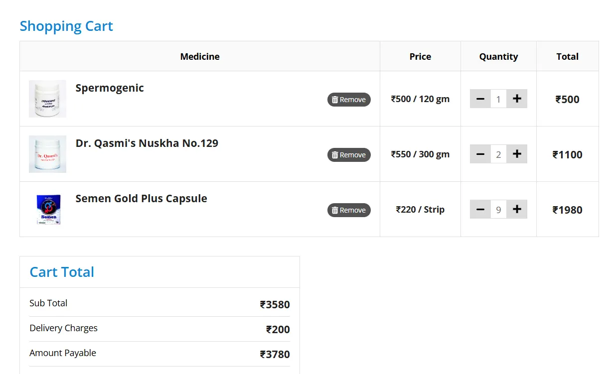Focus the Nuskha No.129 quantity field
This screenshot has width=604, height=374.
pyautogui.click(x=498, y=154)
